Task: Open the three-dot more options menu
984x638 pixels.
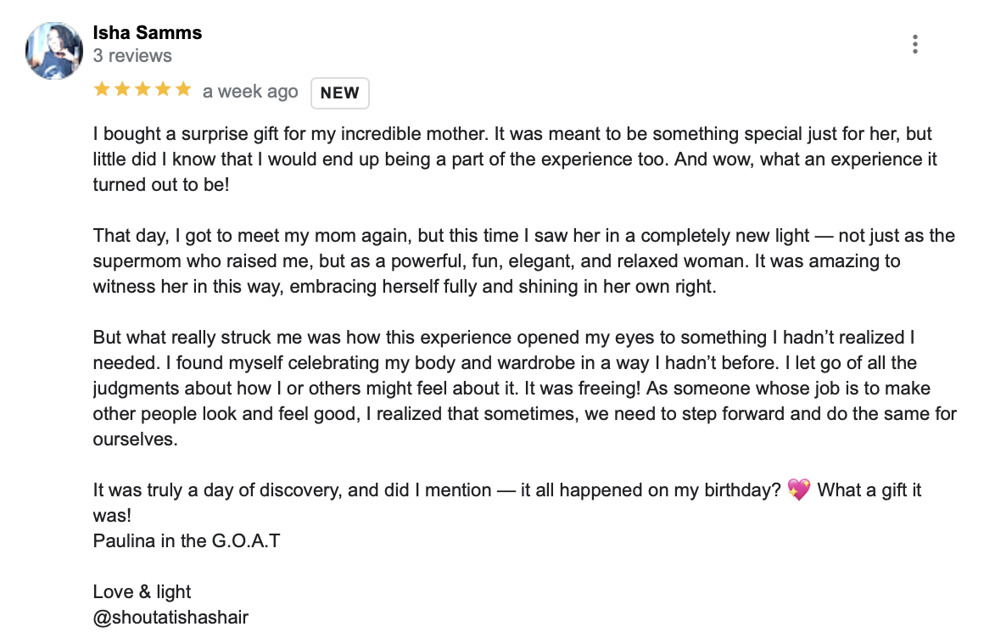Action: pyautogui.click(x=914, y=44)
